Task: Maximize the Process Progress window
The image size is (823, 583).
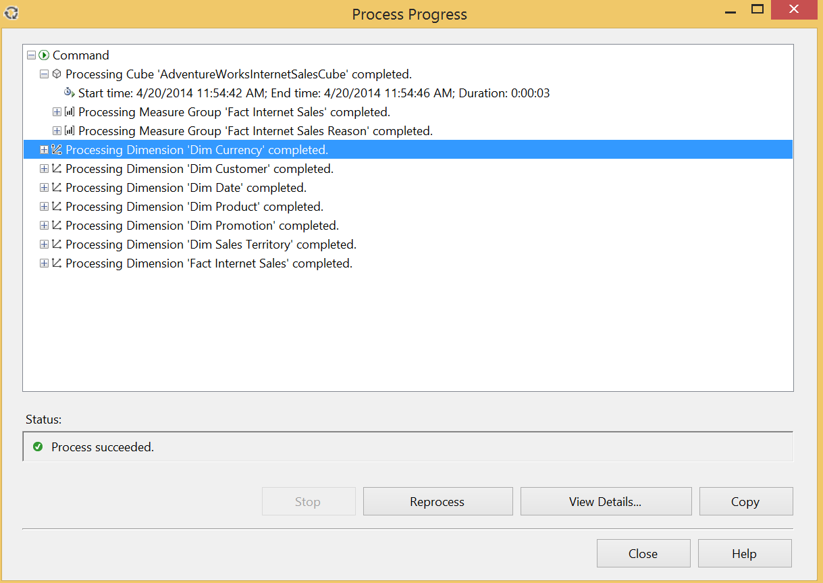Action: click(x=758, y=9)
